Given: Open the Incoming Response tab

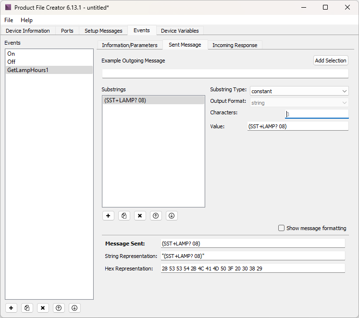Looking at the screenshot, I should point(235,45).
